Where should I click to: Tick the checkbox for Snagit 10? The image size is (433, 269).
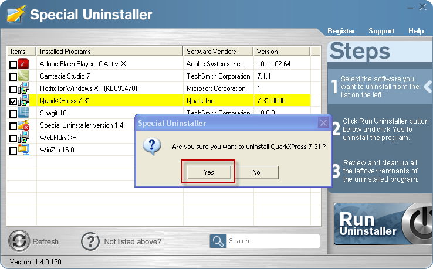[13, 114]
